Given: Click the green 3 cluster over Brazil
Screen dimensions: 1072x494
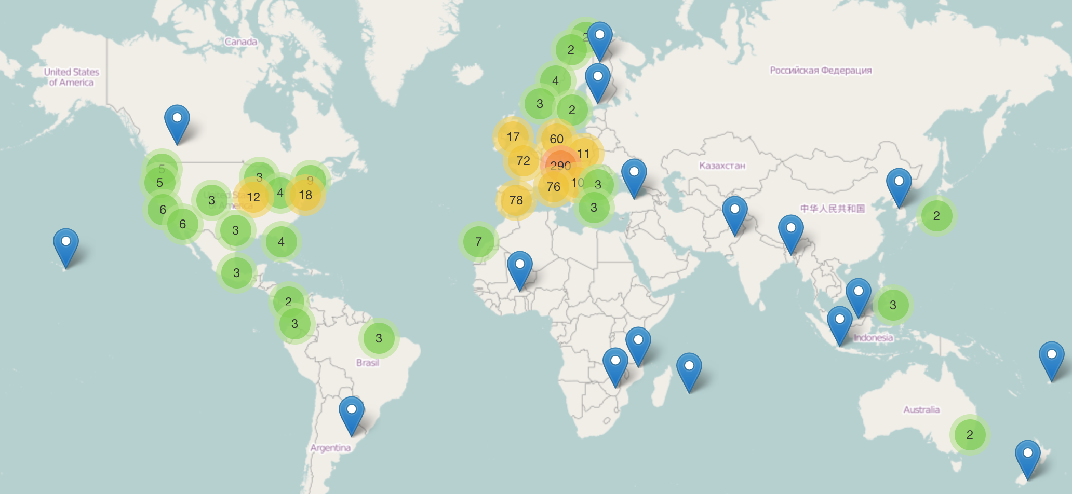Looking at the screenshot, I should [x=379, y=338].
